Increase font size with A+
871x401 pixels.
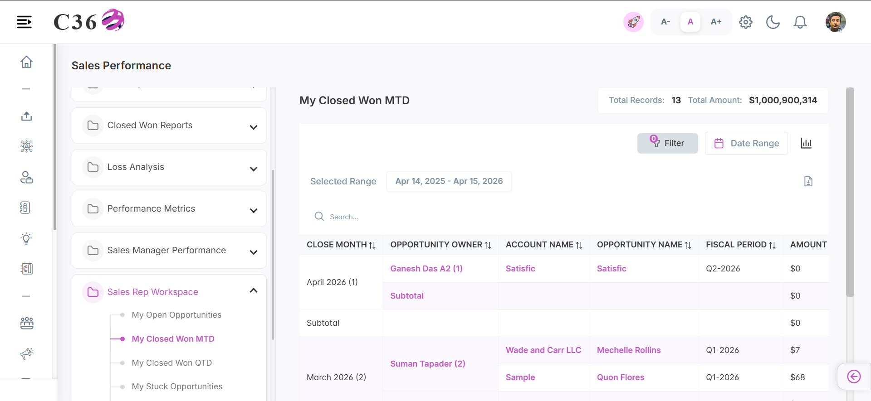pyautogui.click(x=716, y=22)
